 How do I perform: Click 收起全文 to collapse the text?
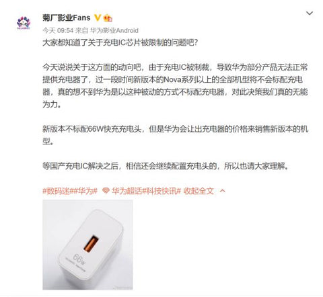[199, 191]
